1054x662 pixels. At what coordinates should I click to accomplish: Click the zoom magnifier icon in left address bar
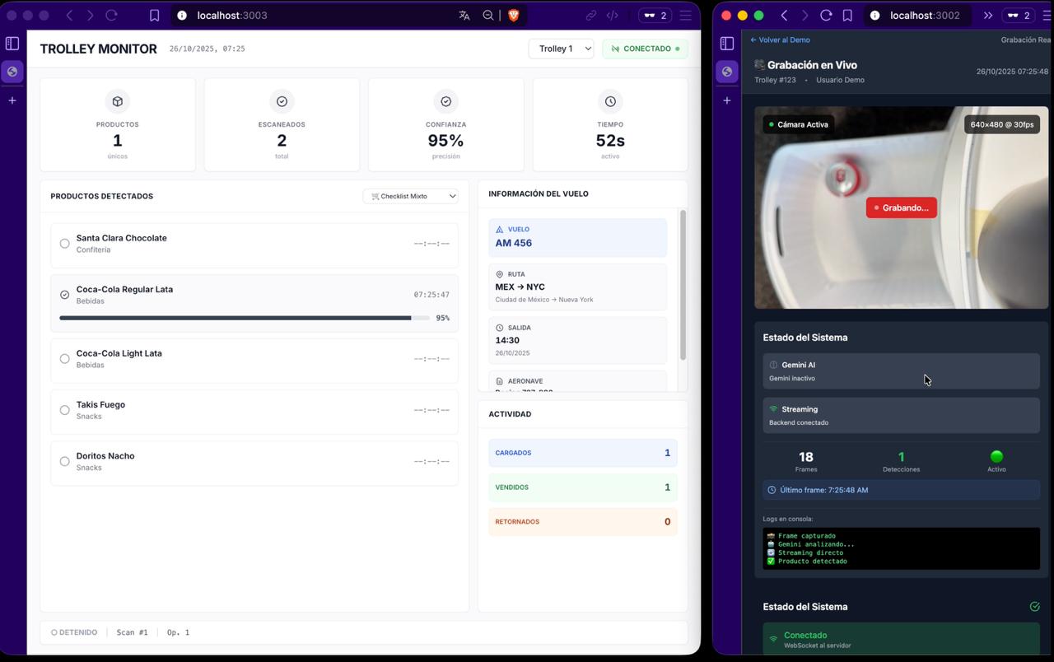click(488, 15)
